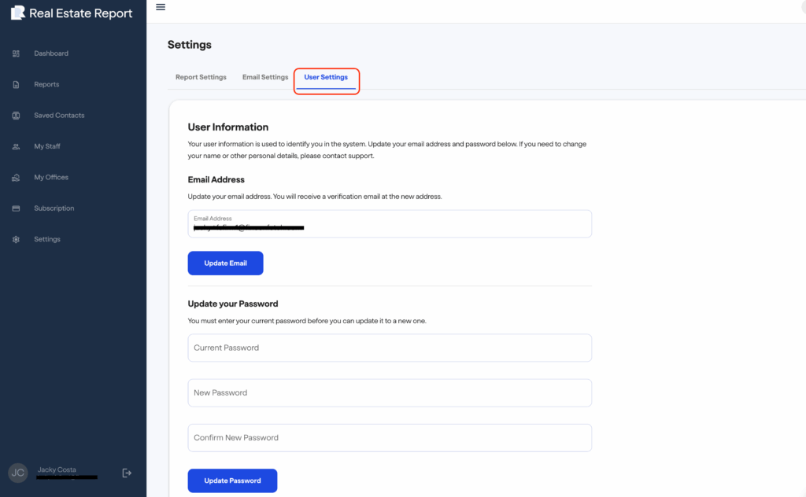Open the My Offices page
Viewport: 806px width, 497px height.
[50, 177]
